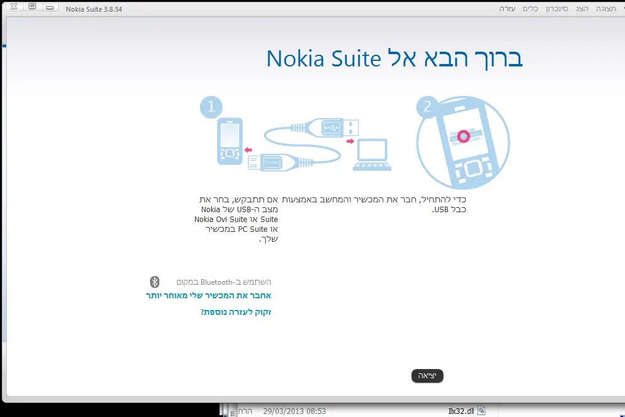Viewport: 625px width, 417px height.
Task: Close the Nokia Suite window
Action: tap(14, 6)
